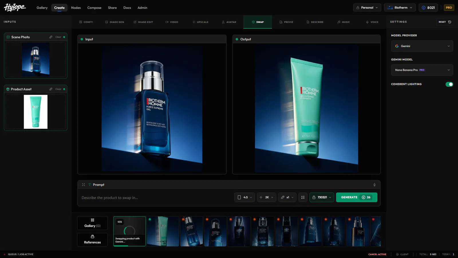This screenshot has width=458, height=258.
Task: Cancel the active job
Action: pyautogui.click(x=377, y=254)
